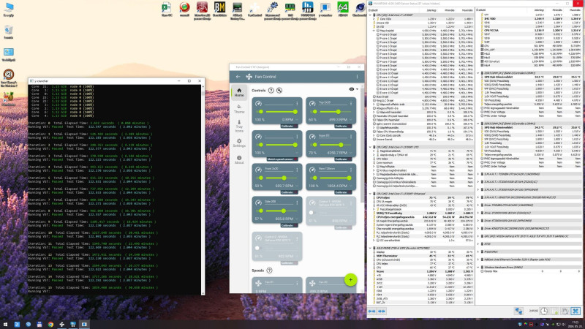
Task: Click the wrench icon beside Controls
Action: [279, 90]
